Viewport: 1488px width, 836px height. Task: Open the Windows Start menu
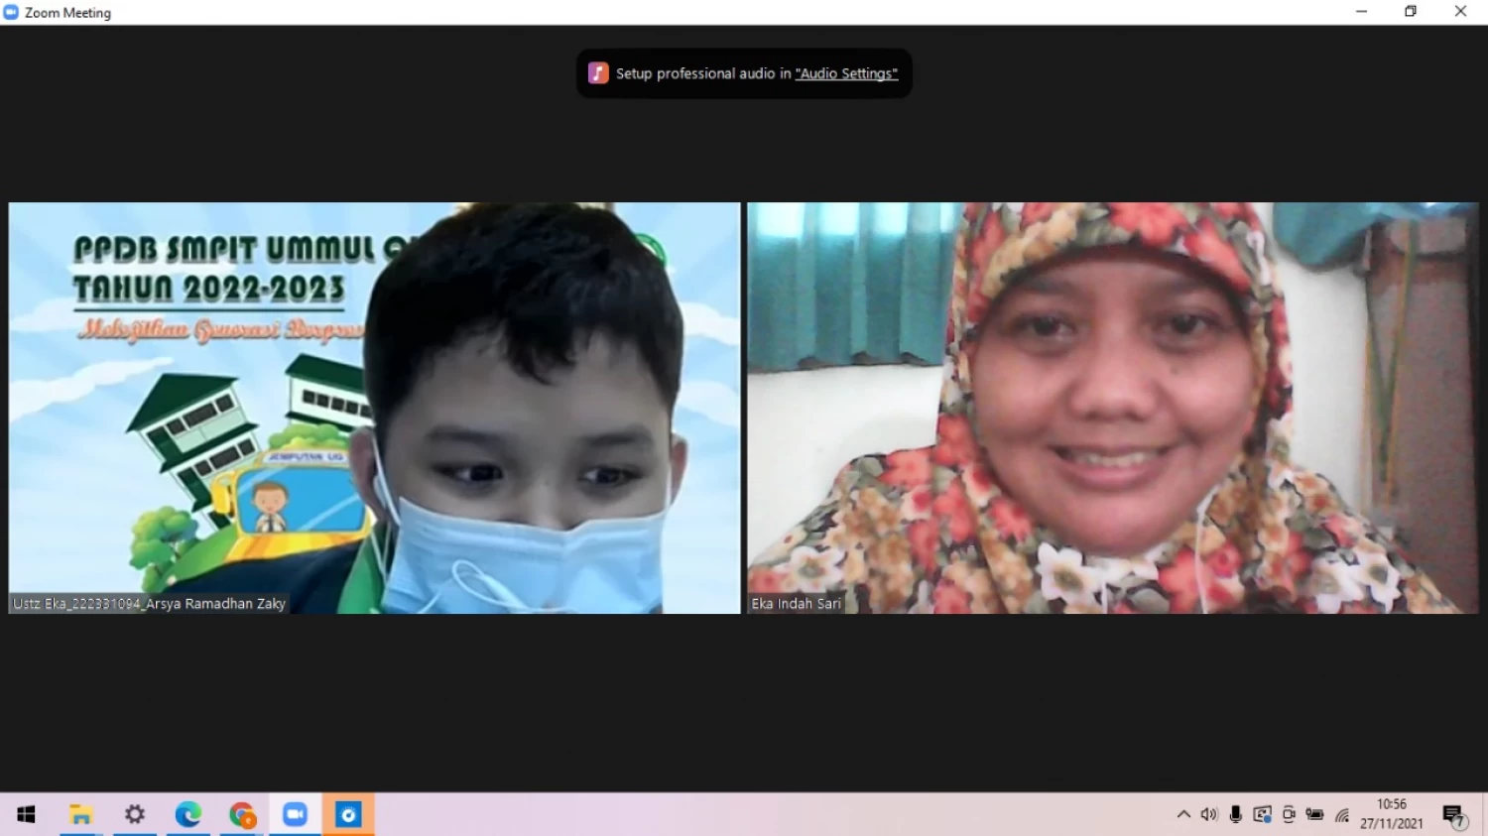point(27,814)
